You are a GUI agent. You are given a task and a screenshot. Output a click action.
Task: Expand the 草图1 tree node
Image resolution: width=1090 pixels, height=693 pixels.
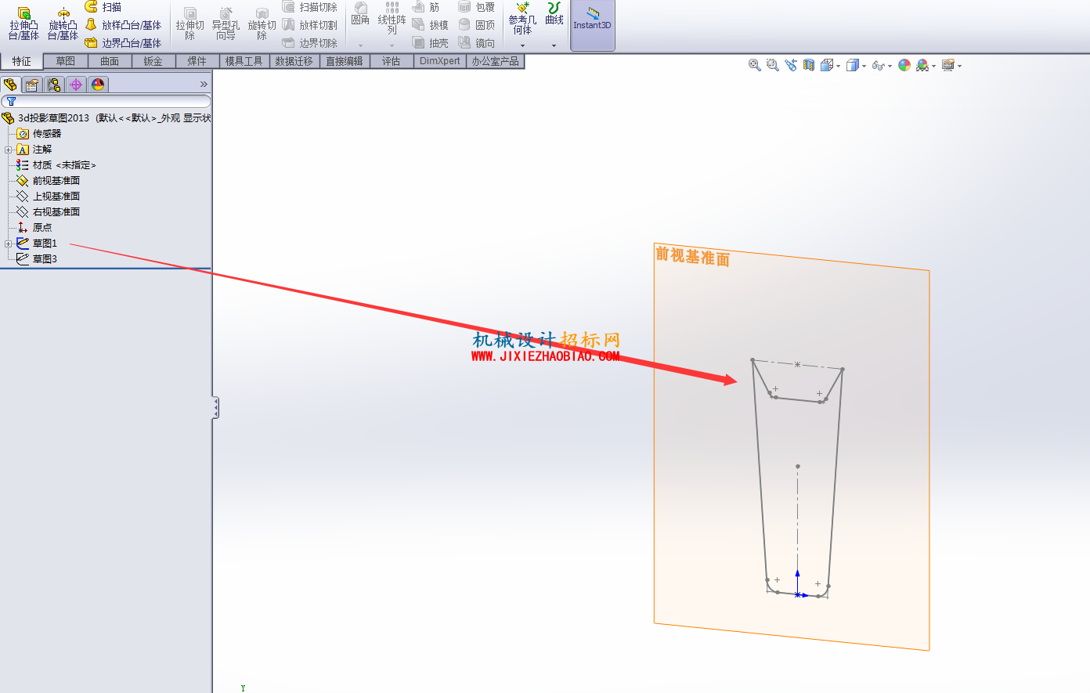9,244
